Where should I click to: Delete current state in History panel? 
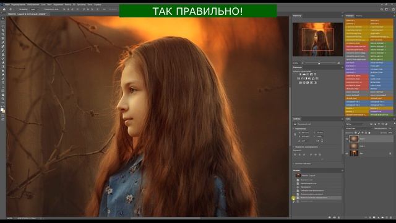tap(338, 217)
